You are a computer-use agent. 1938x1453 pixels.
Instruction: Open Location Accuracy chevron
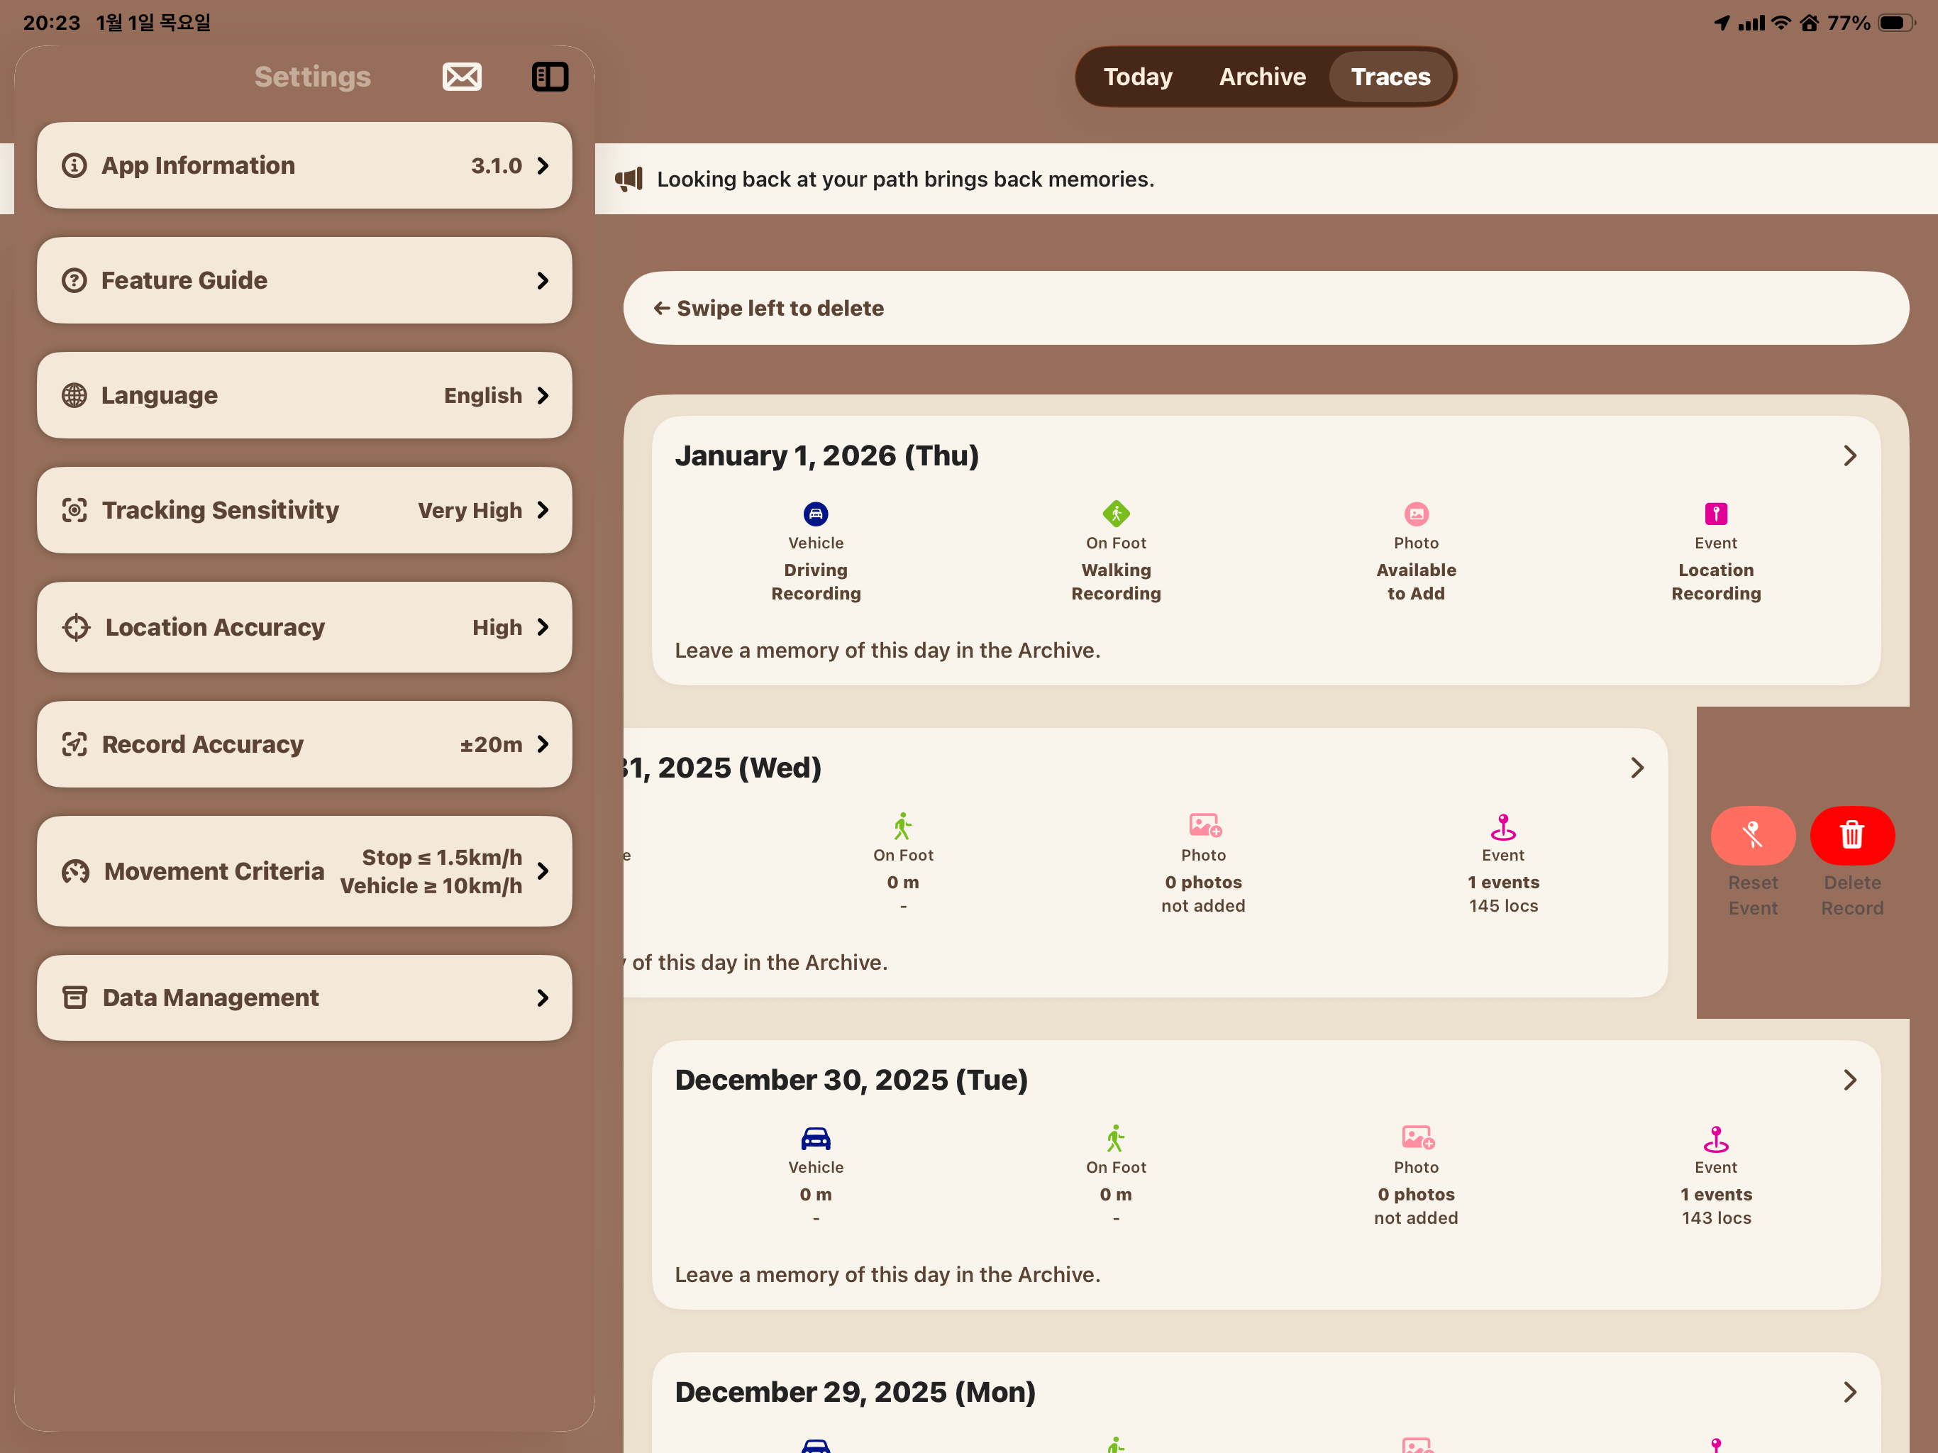[543, 627]
